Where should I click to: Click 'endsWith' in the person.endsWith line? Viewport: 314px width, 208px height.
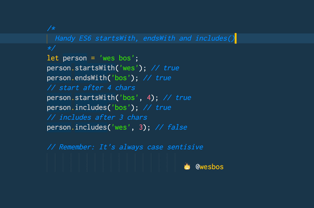click(91, 78)
